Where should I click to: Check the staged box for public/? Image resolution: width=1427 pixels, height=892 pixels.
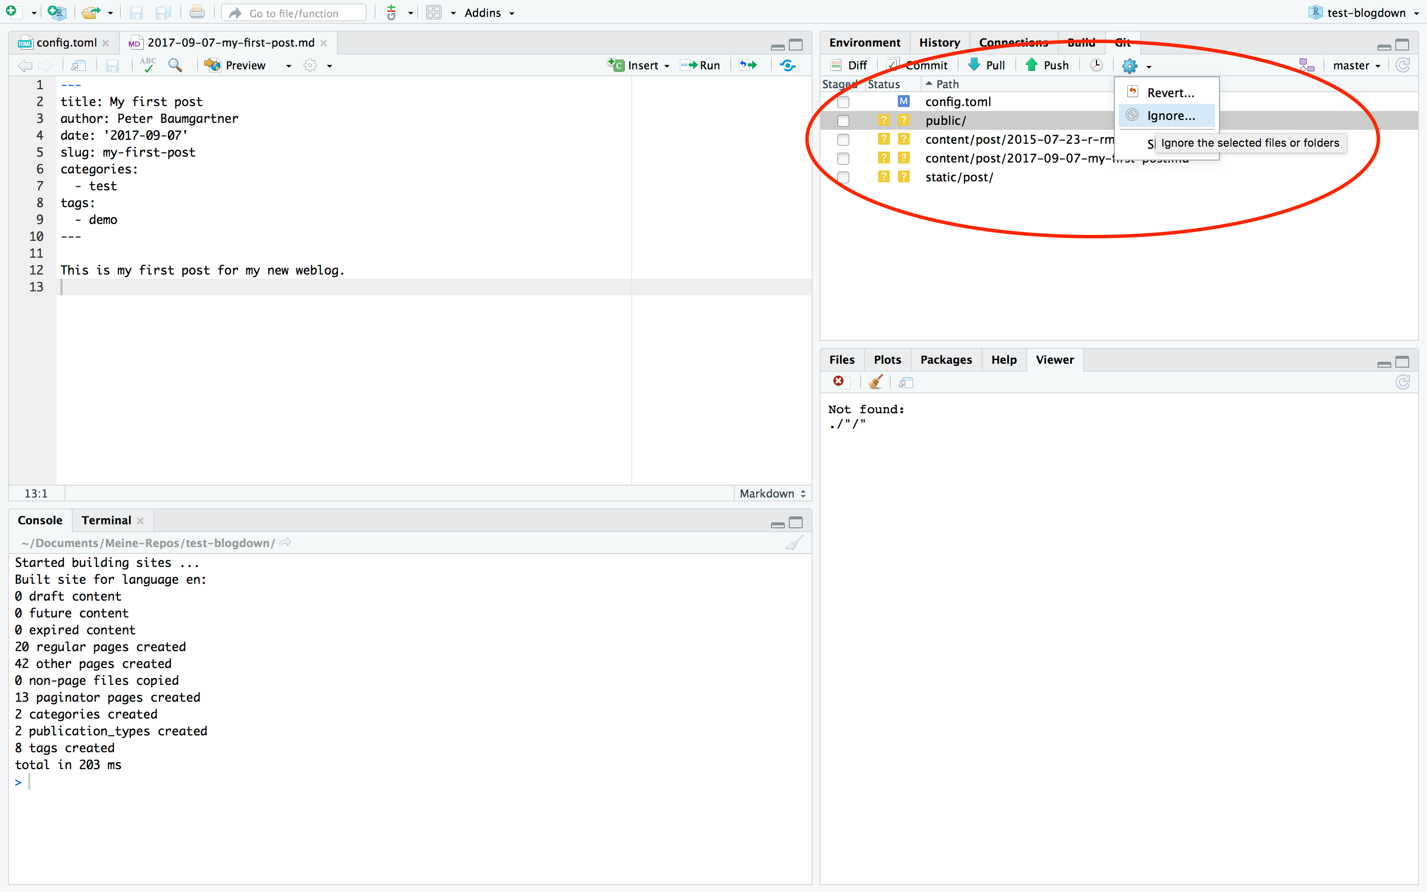pyautogui.click(x=843, y=120)
